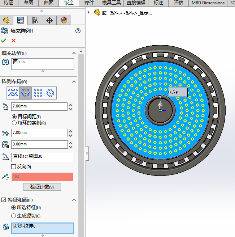Click the green checkmark to accept

click(4, 41)
